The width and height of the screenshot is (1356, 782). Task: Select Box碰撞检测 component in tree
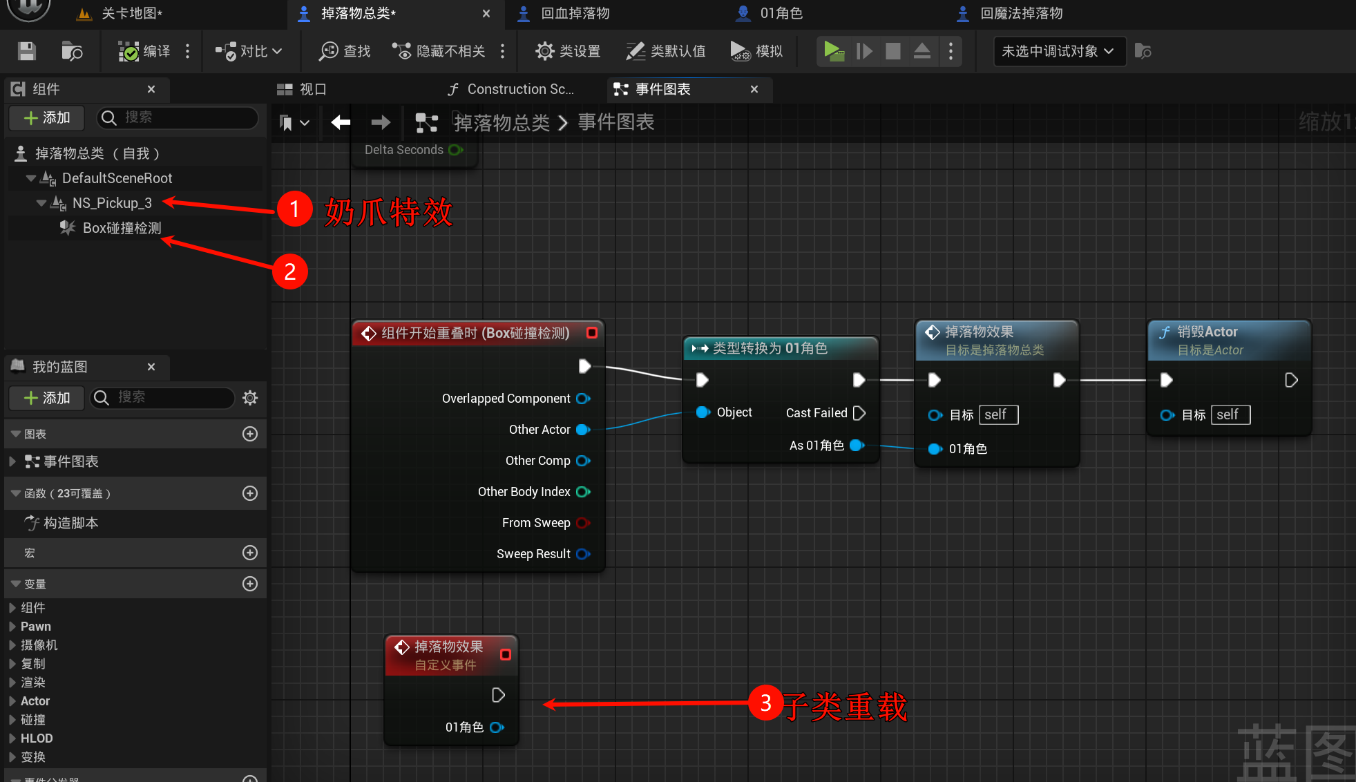tap(122, 228)
